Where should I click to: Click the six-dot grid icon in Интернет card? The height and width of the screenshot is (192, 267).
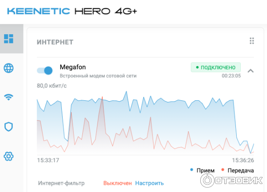[x=252, y=41]
